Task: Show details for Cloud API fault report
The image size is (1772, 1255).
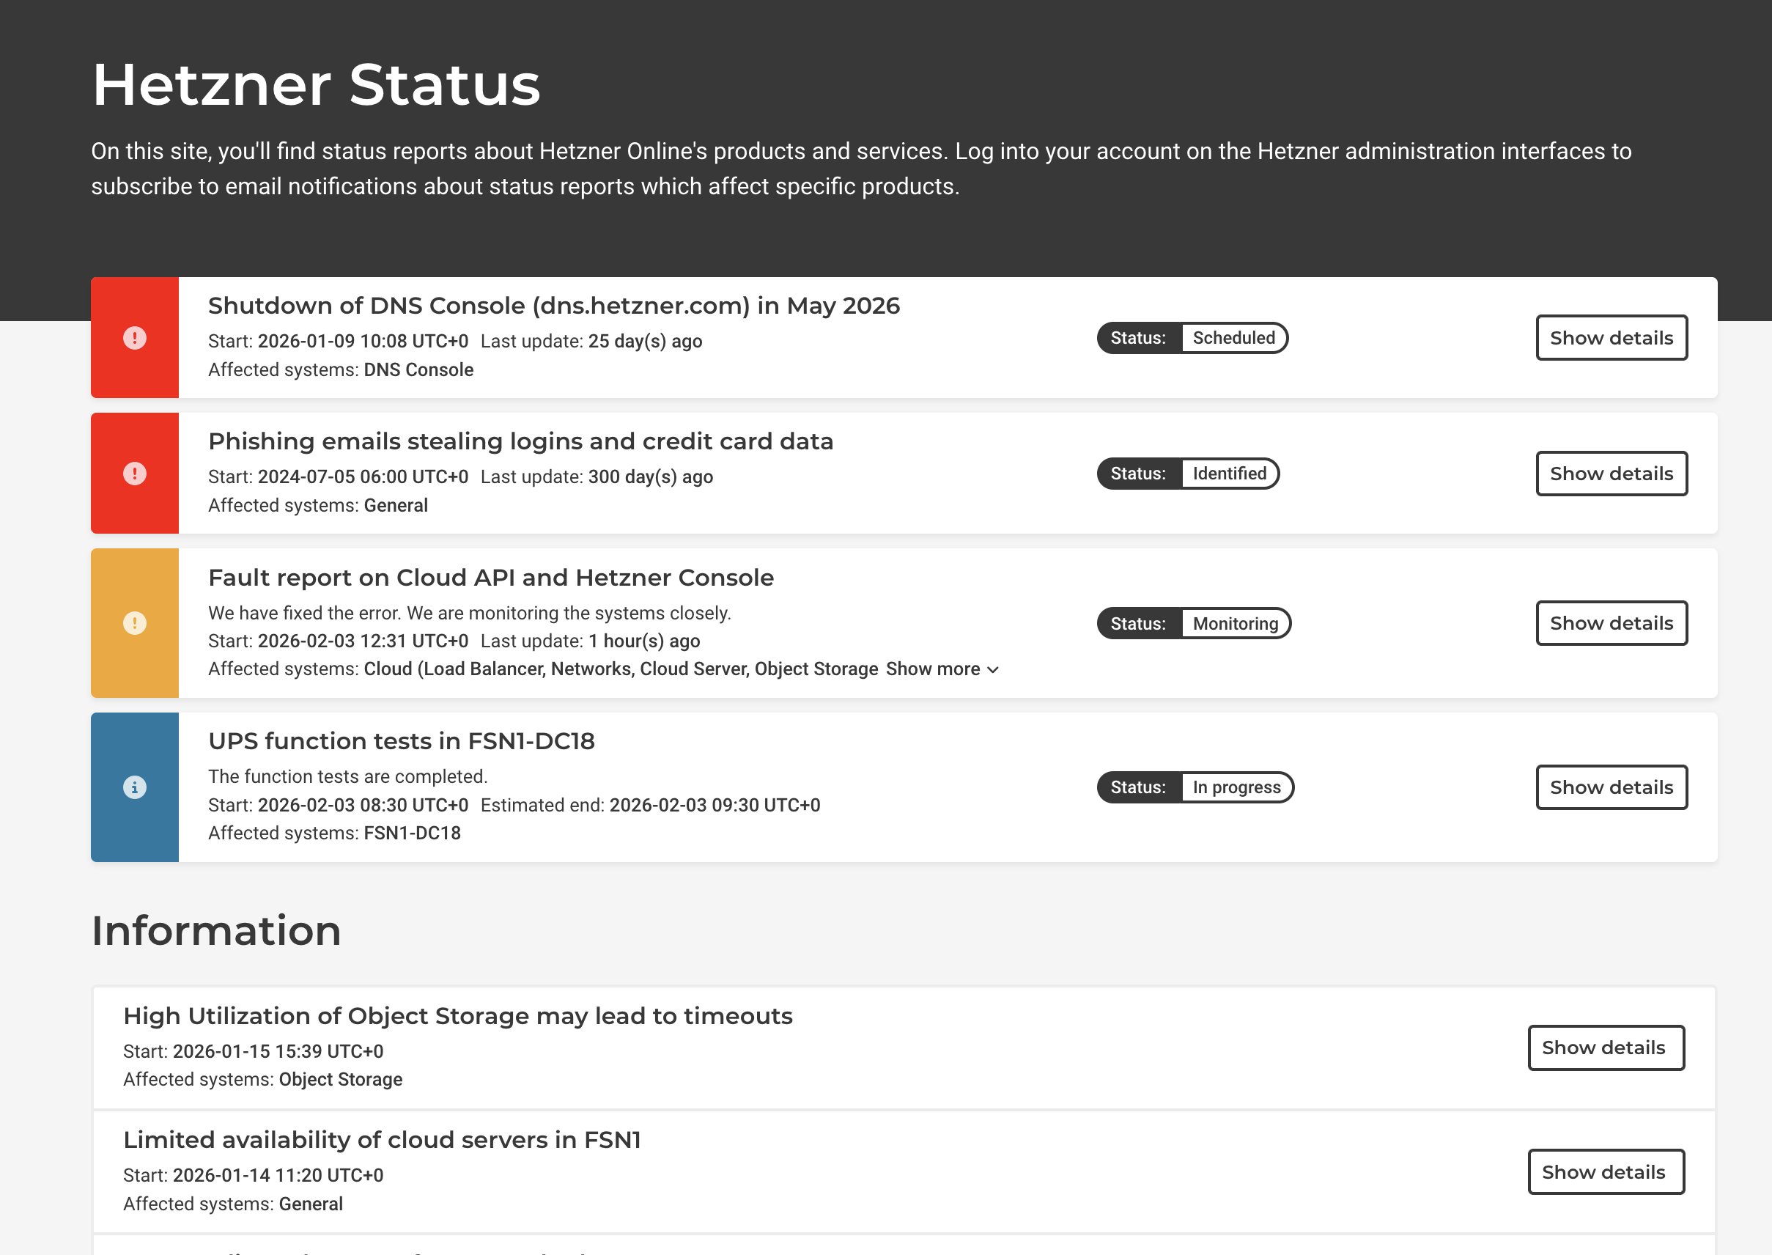Action: tap(1611, 623)
